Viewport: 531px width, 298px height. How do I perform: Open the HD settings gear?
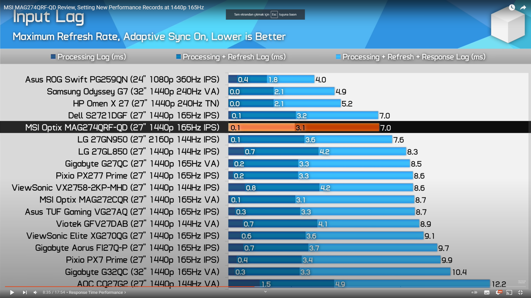[x=498, y=292]
